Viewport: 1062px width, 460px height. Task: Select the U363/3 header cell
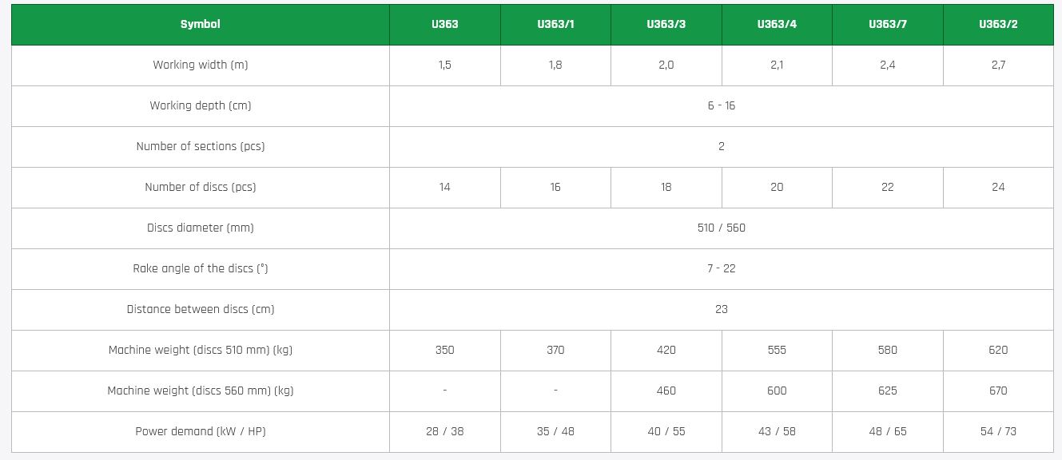pos(666,24)
